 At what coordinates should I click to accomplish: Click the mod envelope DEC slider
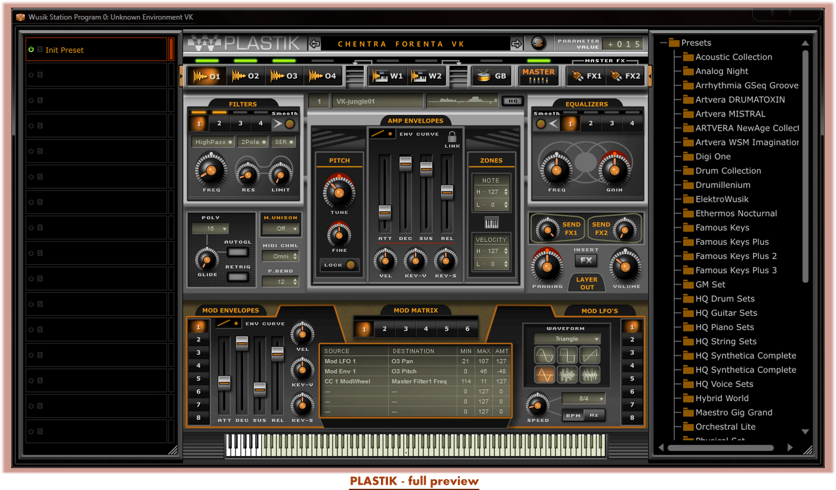click(242, 343)
